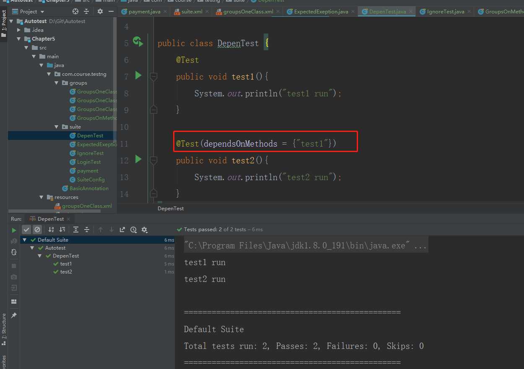Viewport: 524px width, 369px height.
Task: Open Run panel settings gear
Action: pos(144,230)
